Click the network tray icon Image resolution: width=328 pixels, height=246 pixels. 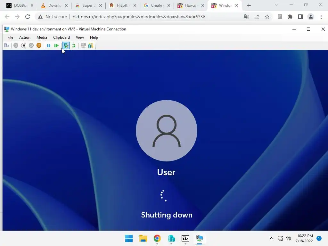[281, 238]
